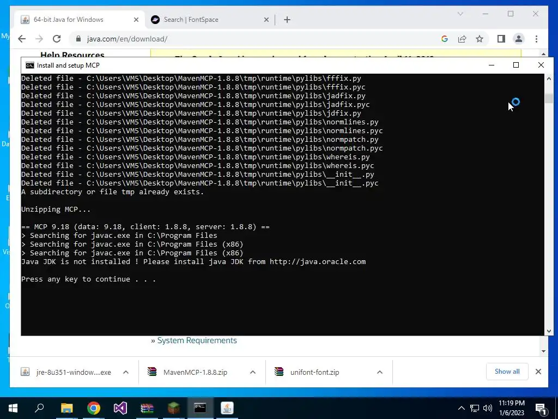Open the System Requirements link
The height and width of the screenshot is (419, 558).
click(197, 340)
